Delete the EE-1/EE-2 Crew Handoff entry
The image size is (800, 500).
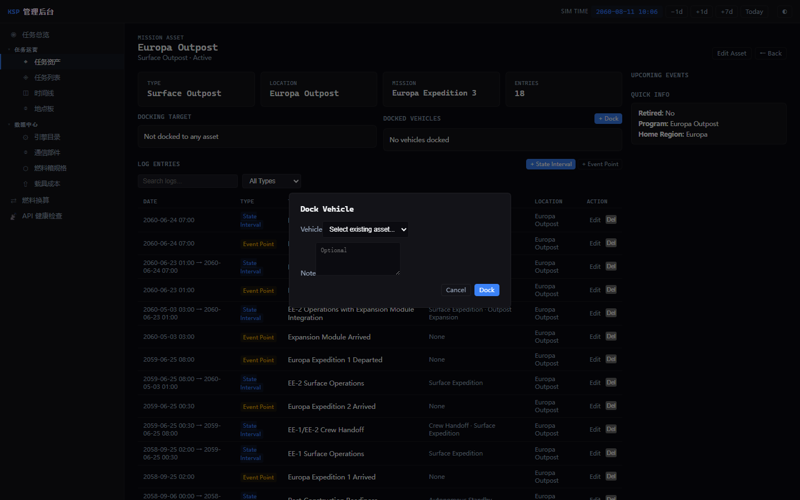[611, 429]
